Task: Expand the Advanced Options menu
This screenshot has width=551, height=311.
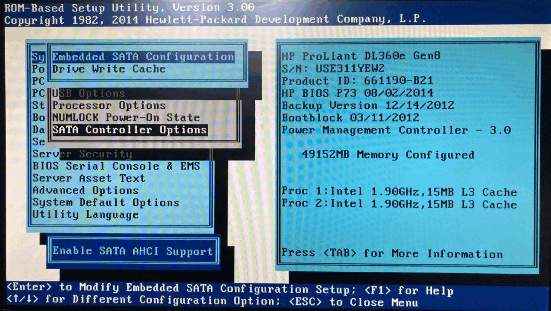Action: point(86,191)
